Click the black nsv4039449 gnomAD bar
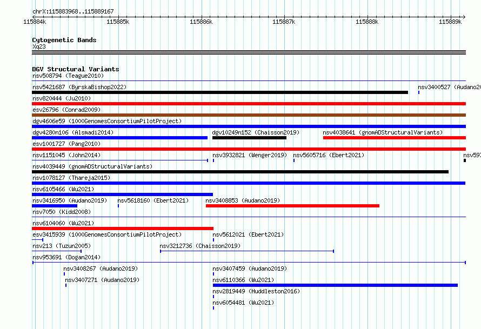Viewport: 481px width, 329px height. (240, 172)
